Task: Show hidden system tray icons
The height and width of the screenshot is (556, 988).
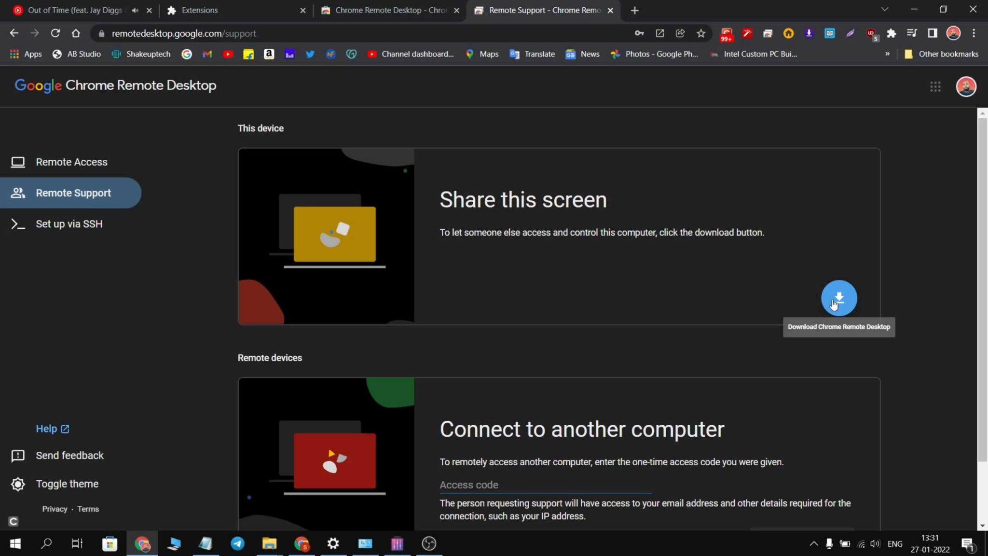Action: [813, 544]
